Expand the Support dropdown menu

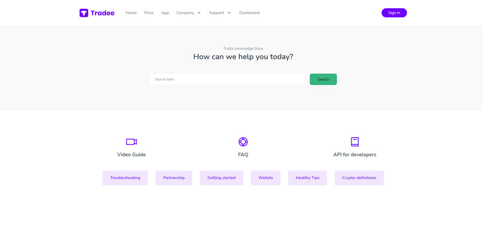[x=220, y=13]
